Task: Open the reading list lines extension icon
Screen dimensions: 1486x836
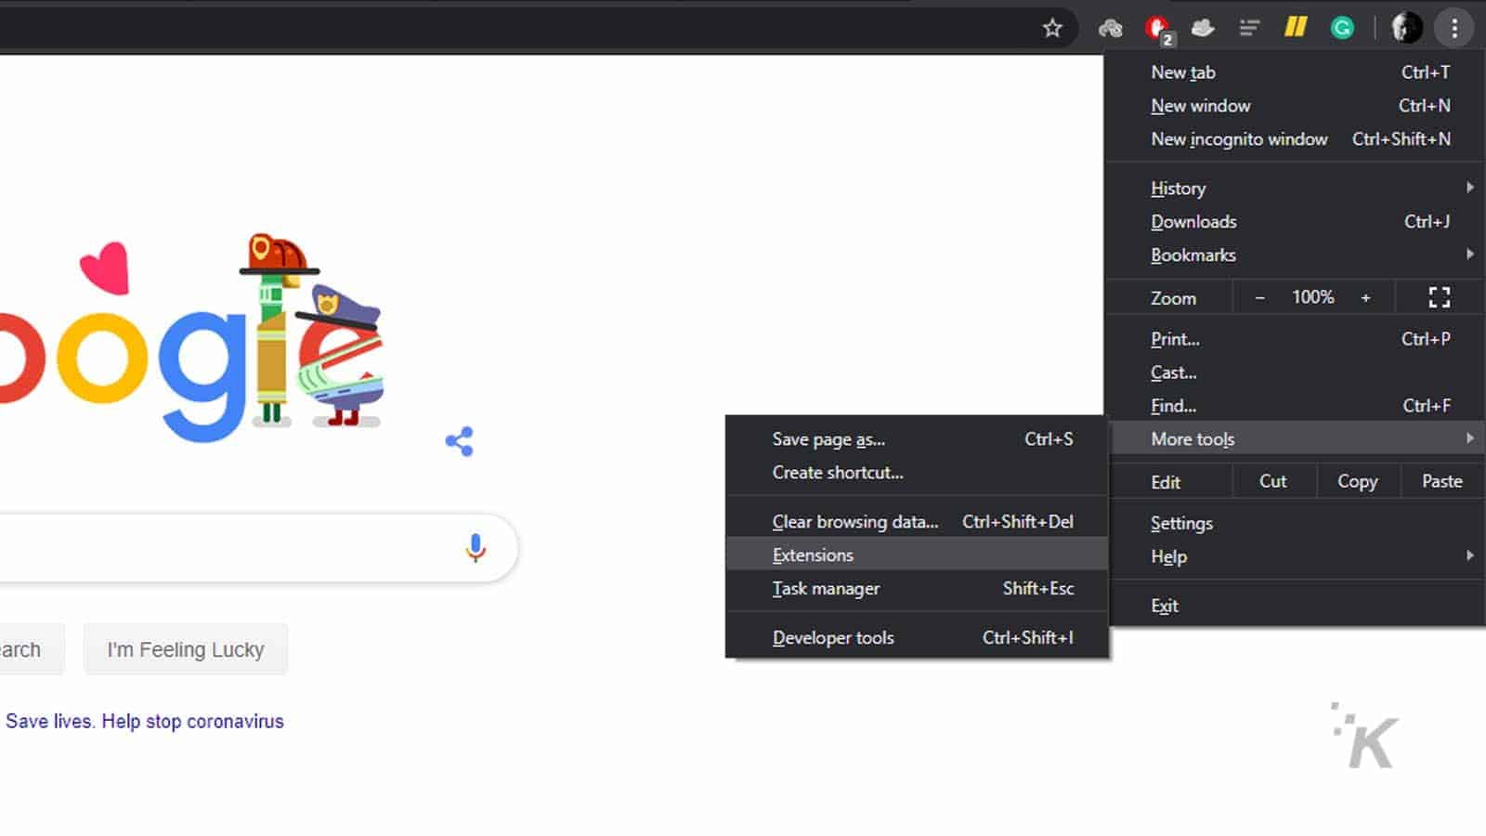Action: (1249, 28)
